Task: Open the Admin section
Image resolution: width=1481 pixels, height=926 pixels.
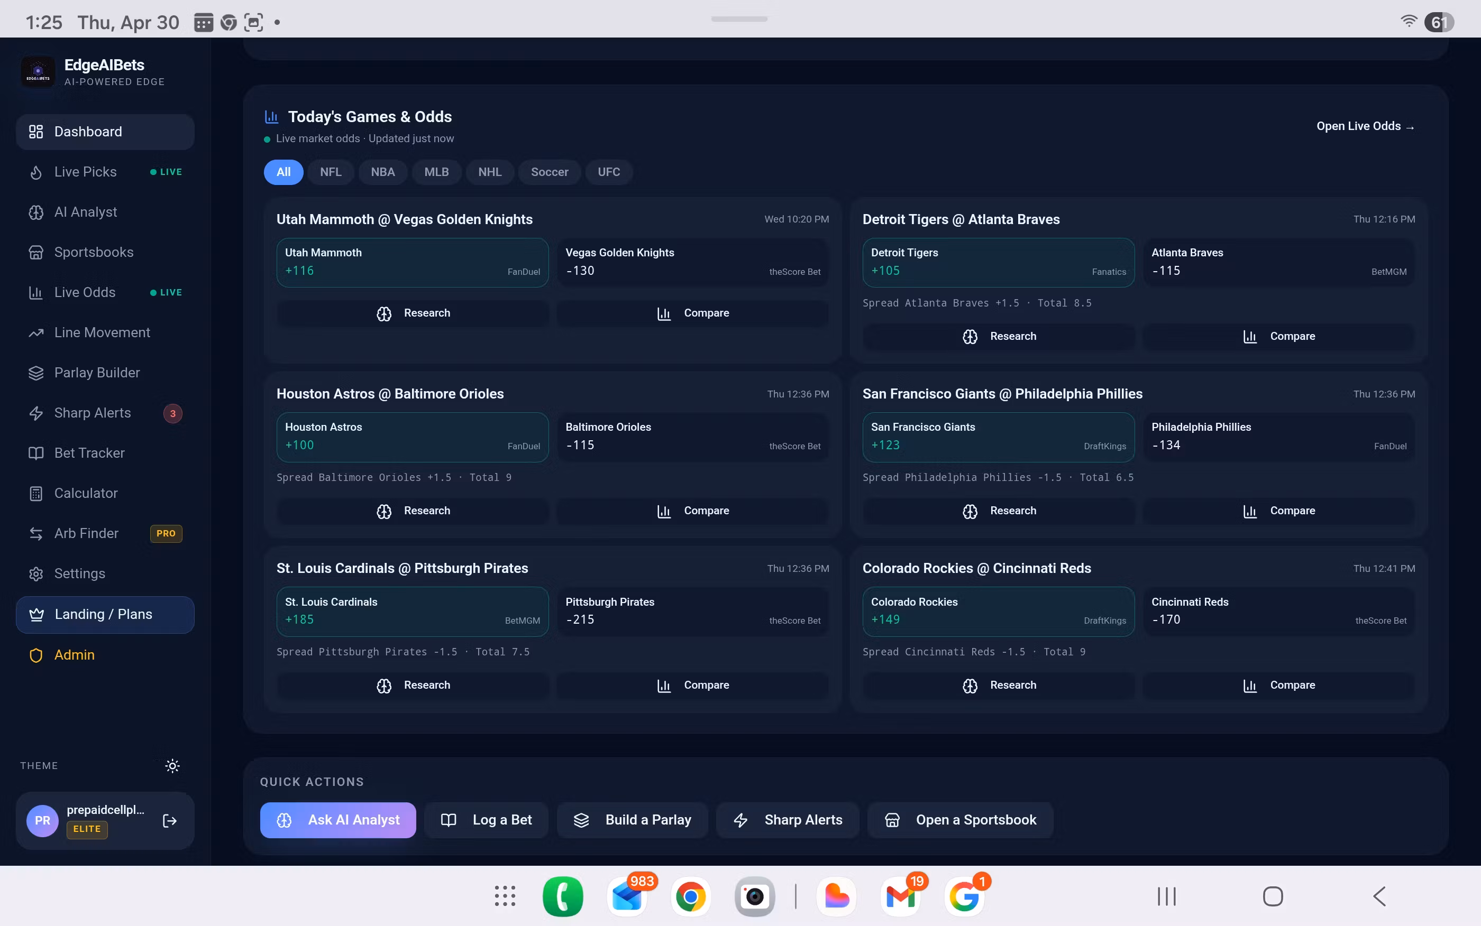Action: tap(105, 655)
